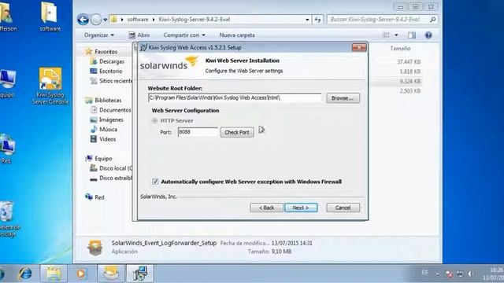504x283 pixels.
Task: Click the network icon in system tray
Action: click(460, 274)
